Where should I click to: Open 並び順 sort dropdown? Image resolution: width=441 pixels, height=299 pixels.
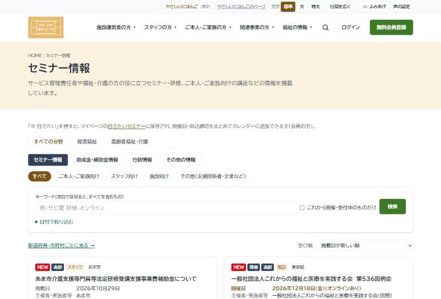coord(364,246)
